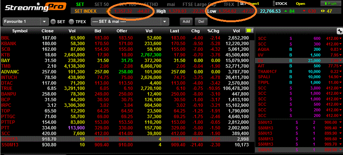Sort by the Offer column header
Image resolution: width=343 pixels, height=155 pixels.
pos(122,31)
